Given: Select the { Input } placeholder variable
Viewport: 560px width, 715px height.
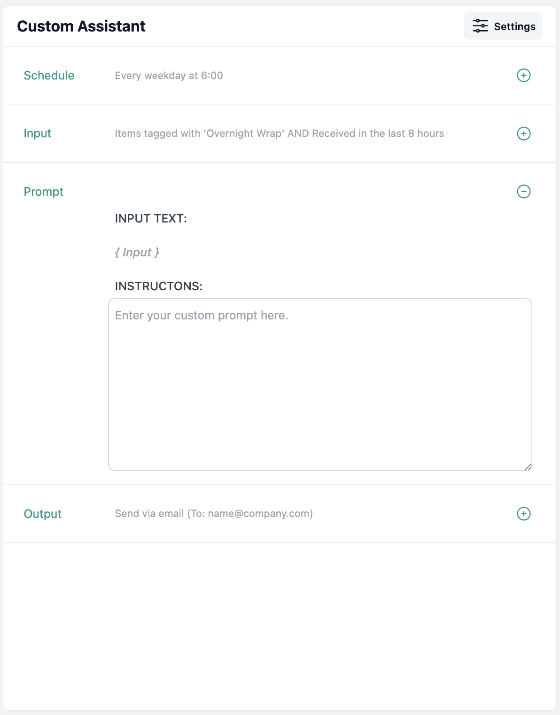Looking at the screenshot, I should (x=137, y=253).
